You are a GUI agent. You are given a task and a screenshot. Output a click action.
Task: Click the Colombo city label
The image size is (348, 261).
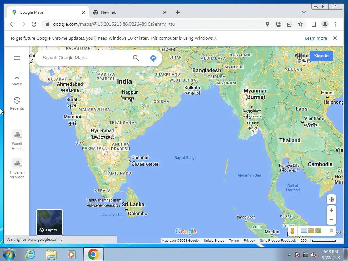pyautogui.click(x=138, y=213)
